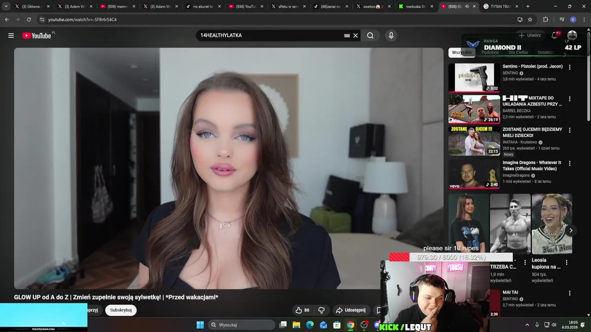Select the Dla Ciebie filter chip

click(x=518, y=53)
